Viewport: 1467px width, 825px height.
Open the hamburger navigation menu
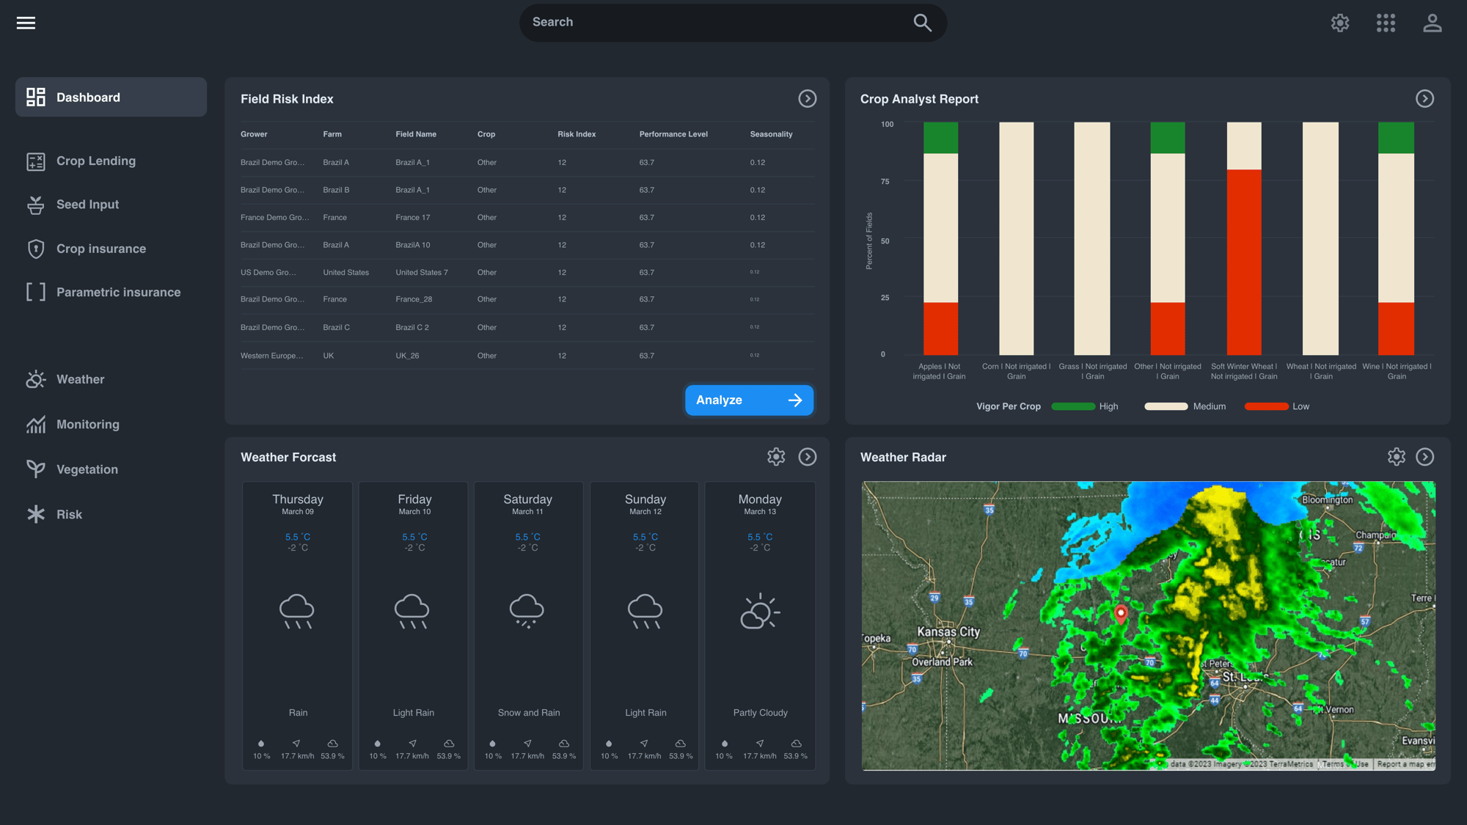[x=26, y=23]
